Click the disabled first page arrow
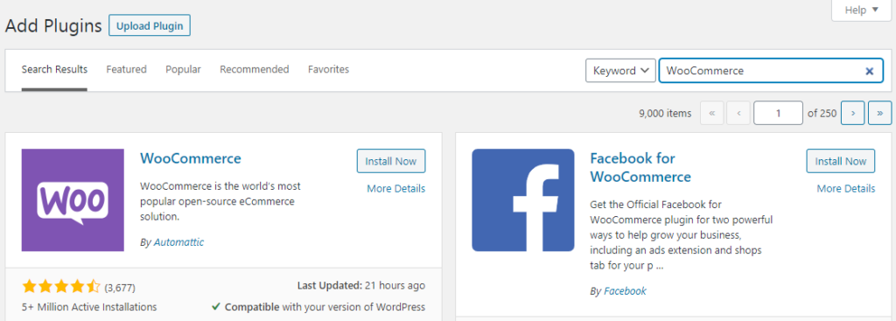Screen dimensions: 896x321 [712, 113]
